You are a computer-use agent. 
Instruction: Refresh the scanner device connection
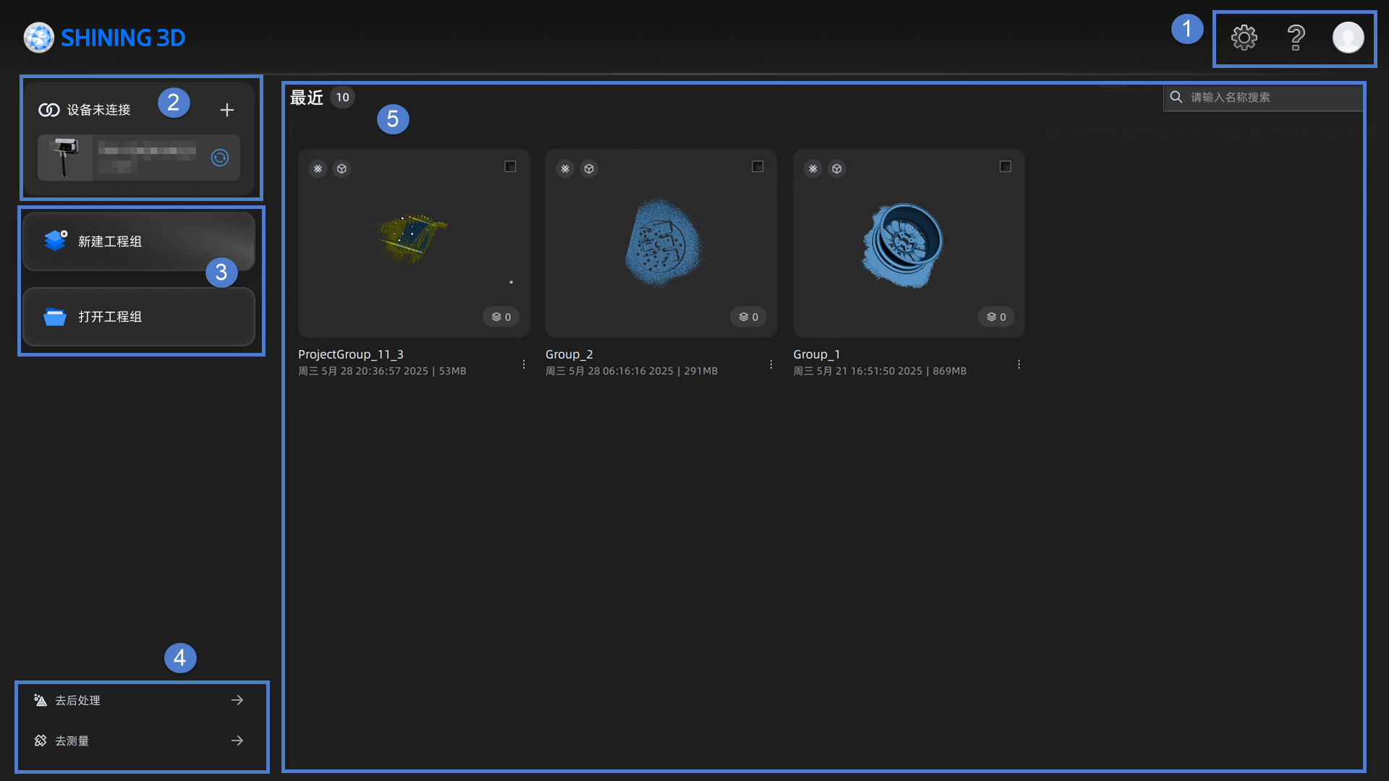220,158
